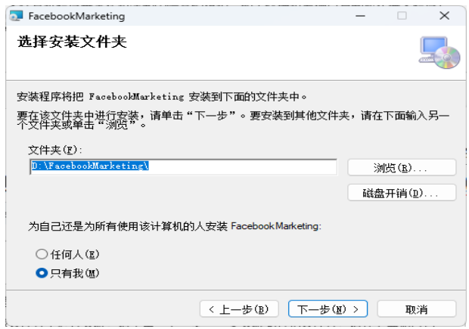Open the 浏览(R)... folder browser
This screenshot has height=329, width=469.
click(402, 167)
